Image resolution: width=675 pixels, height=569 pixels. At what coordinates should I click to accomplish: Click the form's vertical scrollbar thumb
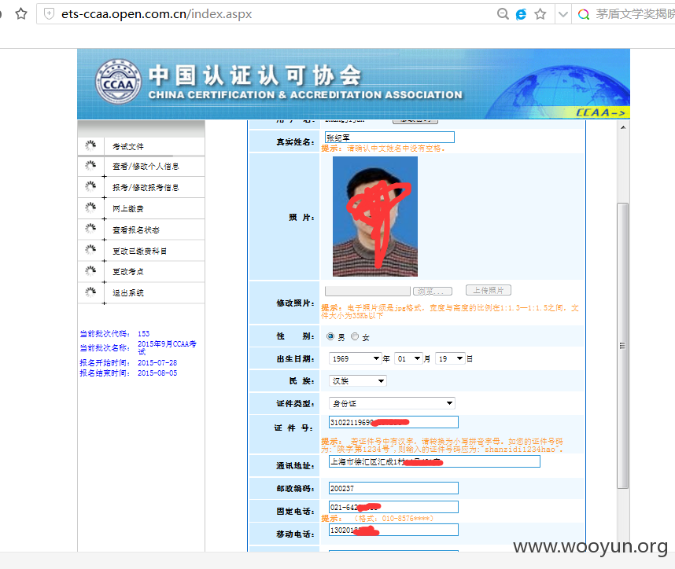pos(623,346)
